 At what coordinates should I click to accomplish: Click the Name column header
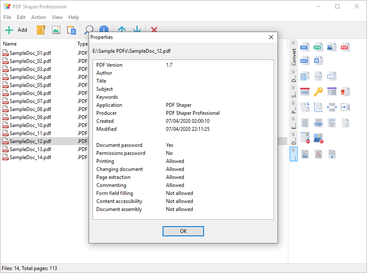(10, 44)
